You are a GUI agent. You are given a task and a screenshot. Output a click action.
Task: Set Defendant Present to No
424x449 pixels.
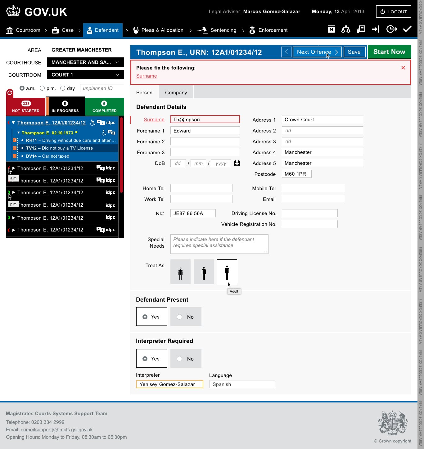(186, 317)
